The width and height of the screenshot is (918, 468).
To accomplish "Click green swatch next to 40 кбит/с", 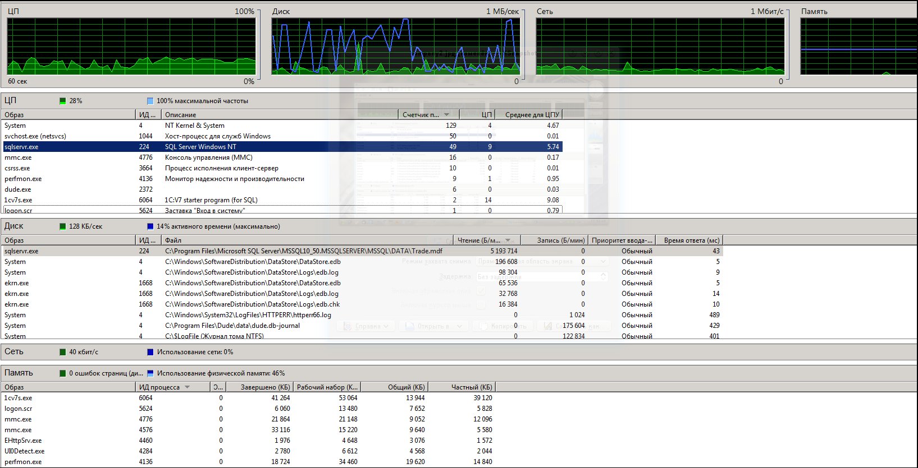I will [x=63, y=352].
